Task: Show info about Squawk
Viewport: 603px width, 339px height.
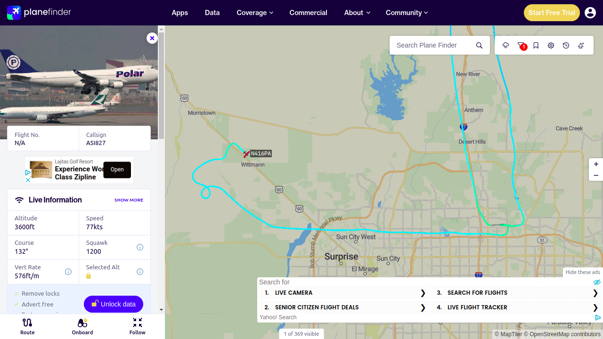Action: click(x=140, y=247)
